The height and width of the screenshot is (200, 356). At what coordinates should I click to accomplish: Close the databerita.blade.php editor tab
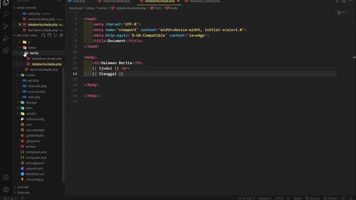coord(178,1)
